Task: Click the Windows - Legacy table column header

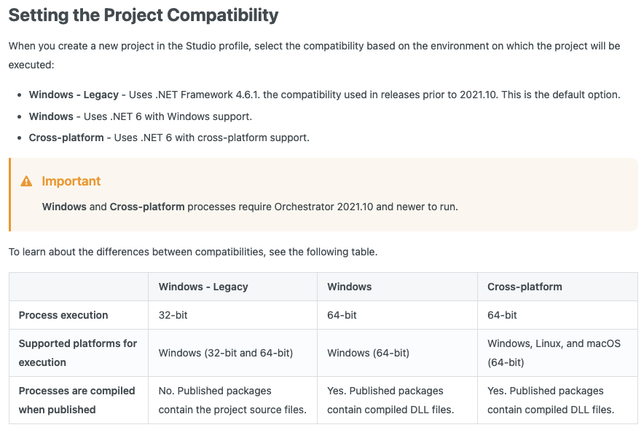Action: [203, 287]
